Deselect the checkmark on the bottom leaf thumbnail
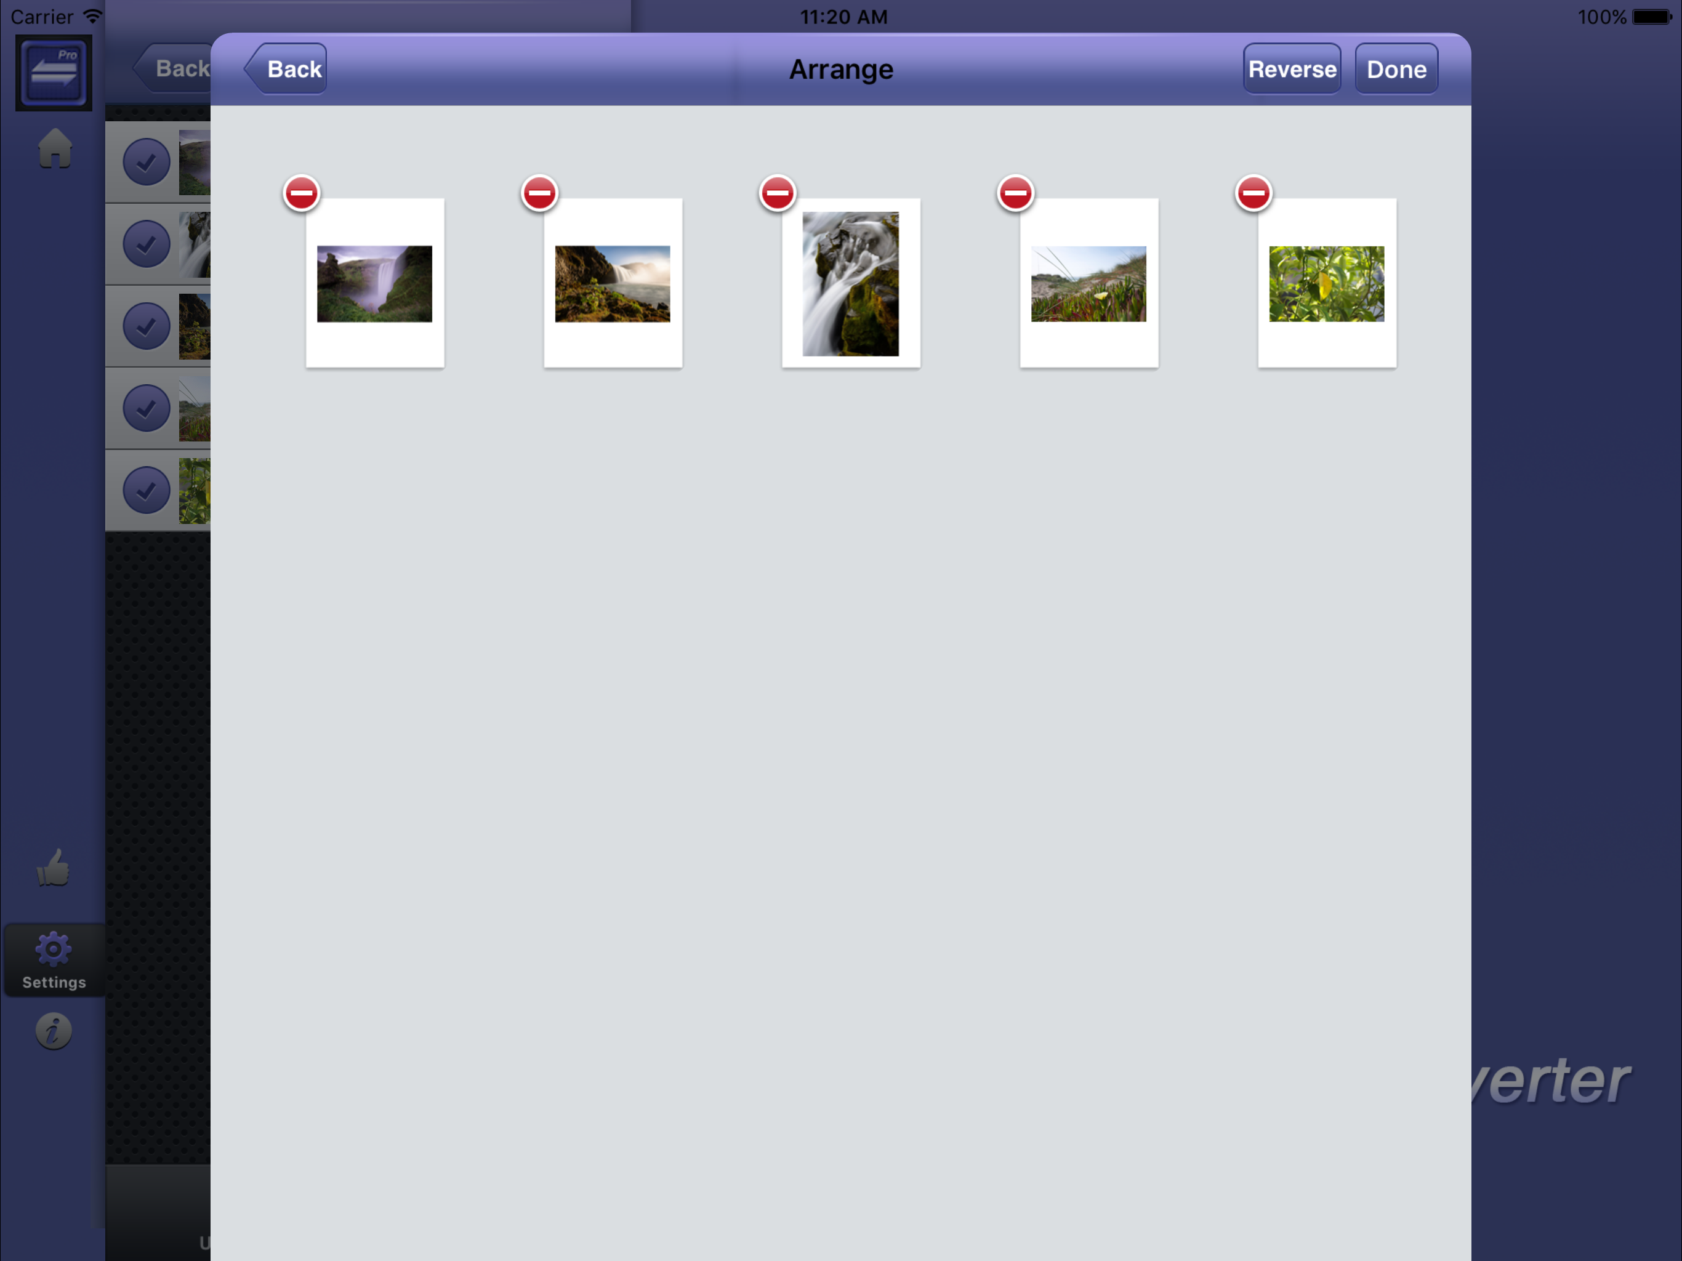Screen dimensions: 1682x1261 [x=146, y=491]
